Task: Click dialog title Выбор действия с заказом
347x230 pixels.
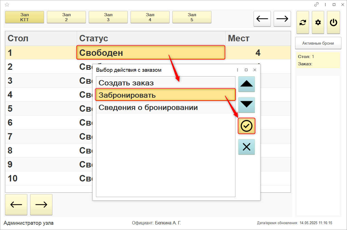Action: 129,70
